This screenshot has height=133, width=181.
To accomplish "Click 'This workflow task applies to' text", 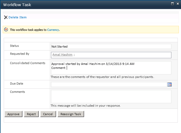I will click(x=28, y=30).
